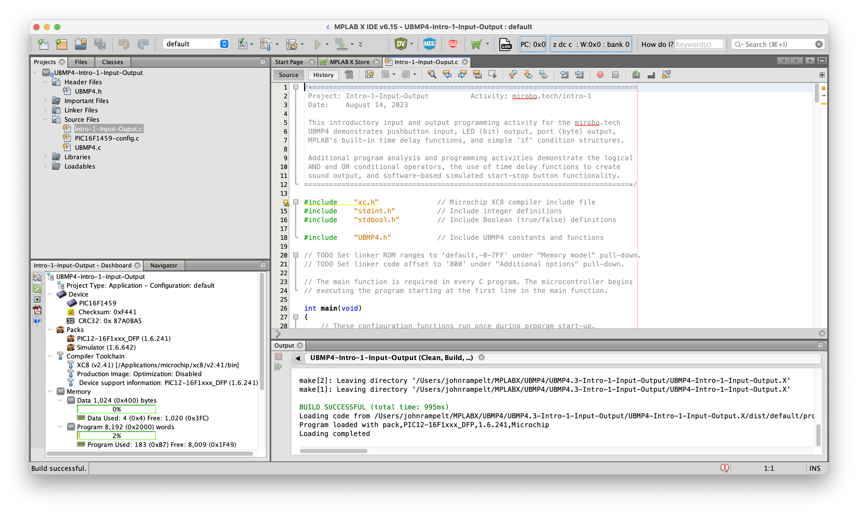Click the Find Next Occurrence icon

(462, 74)
